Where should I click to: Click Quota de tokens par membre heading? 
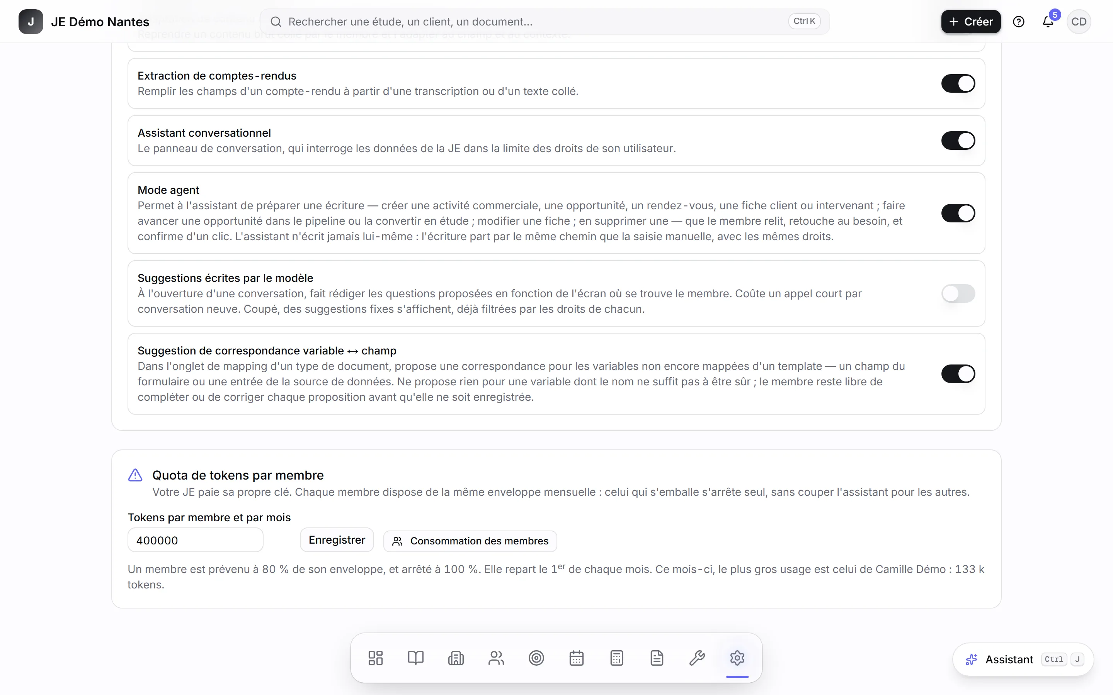(238, 475)
